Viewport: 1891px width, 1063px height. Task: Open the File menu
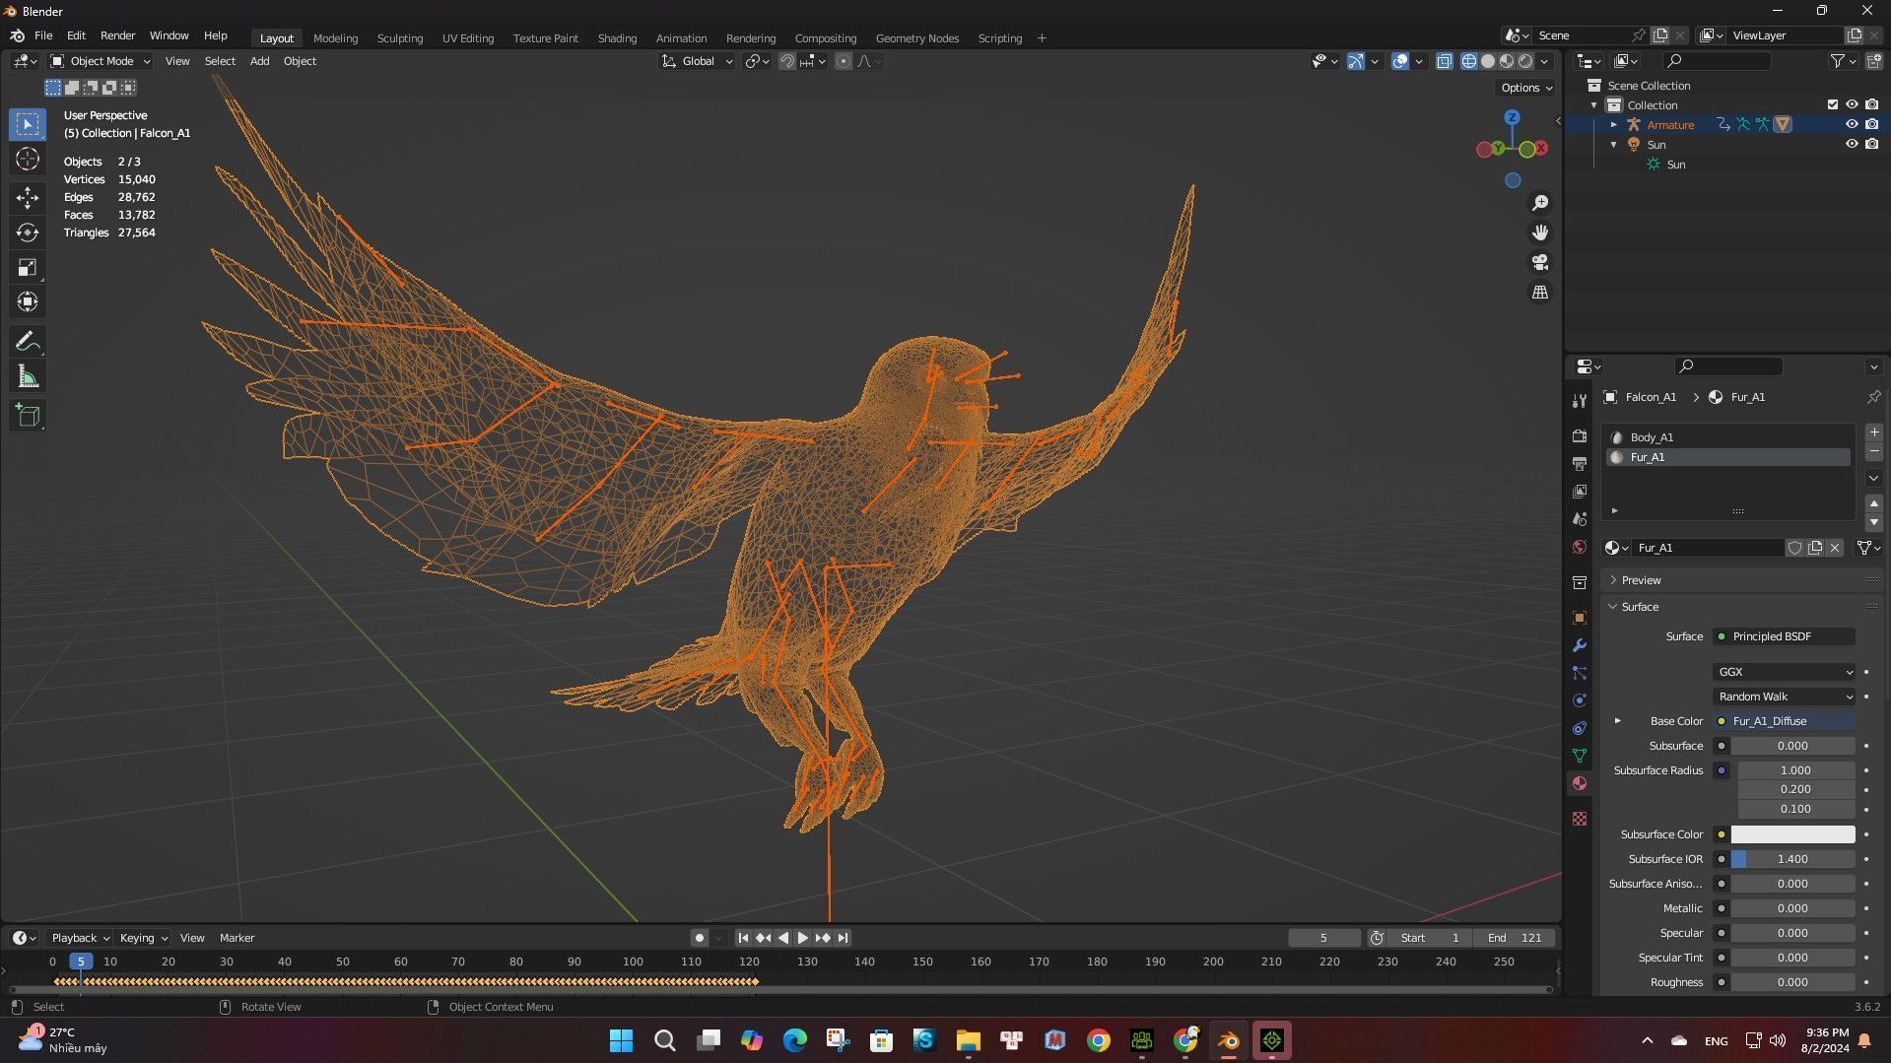[43, 35]
